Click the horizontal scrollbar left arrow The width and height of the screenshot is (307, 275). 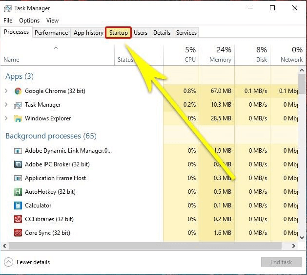click(x=4, y=246)
